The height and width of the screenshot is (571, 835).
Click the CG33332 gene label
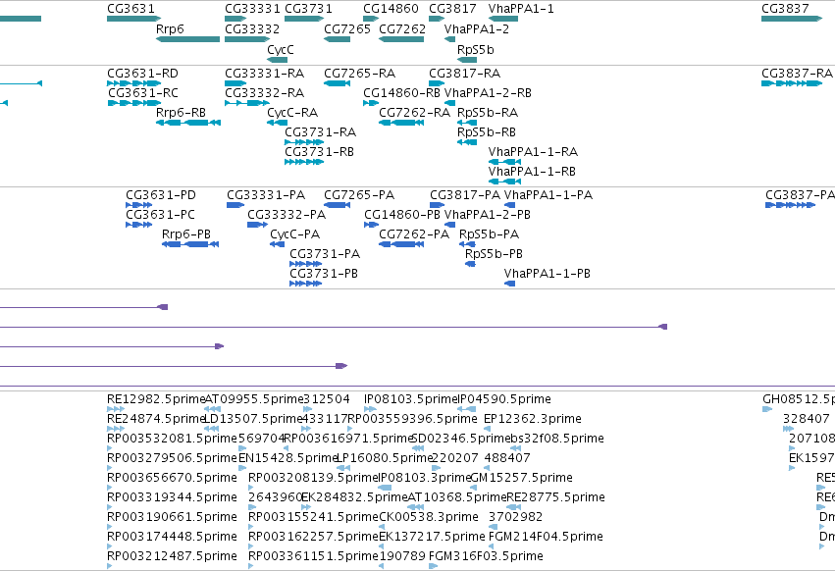pos(252,28)
